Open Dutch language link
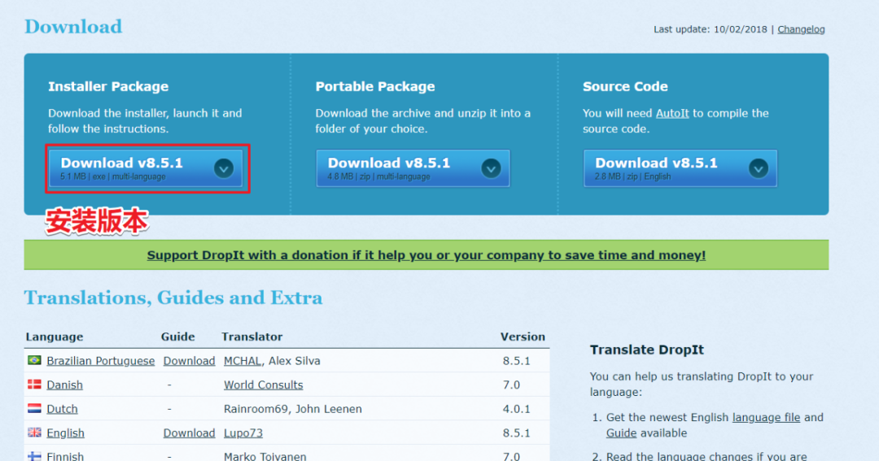The height and width of the screenshot is (461, 879). point(62,410)
